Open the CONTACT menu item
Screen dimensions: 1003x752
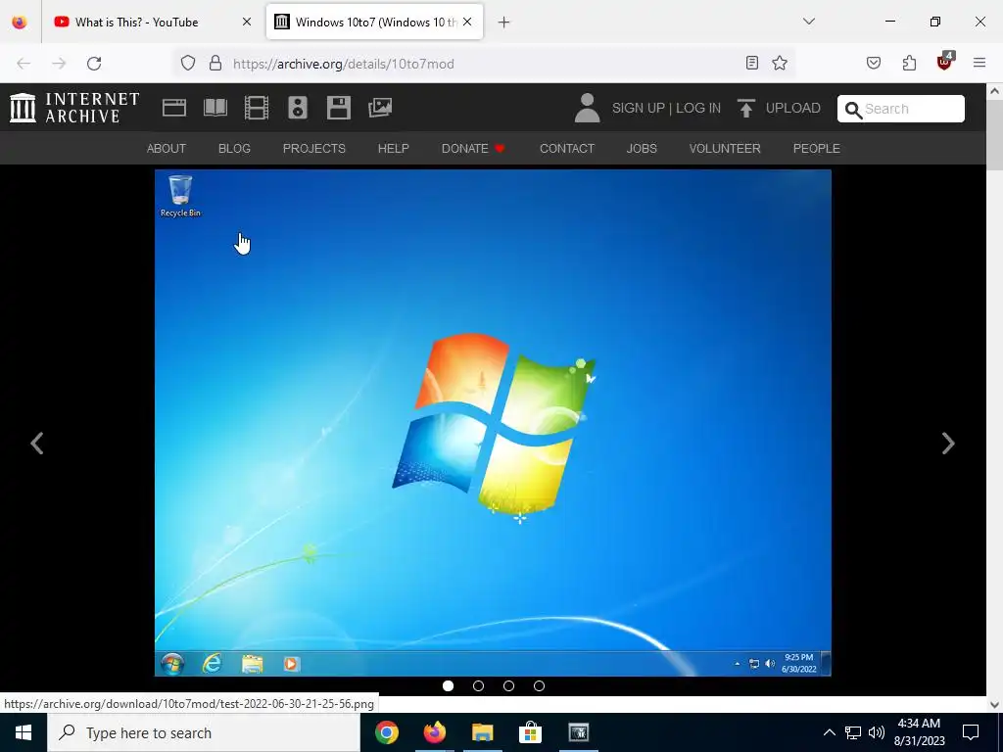click(567, 149)
